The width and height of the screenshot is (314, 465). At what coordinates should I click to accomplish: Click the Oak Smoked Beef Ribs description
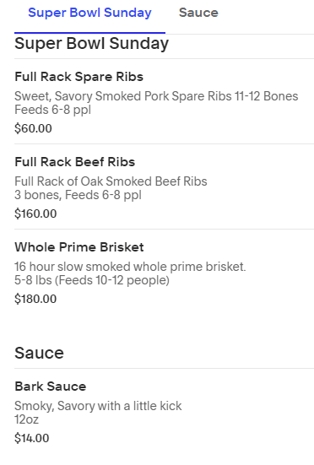[111, 181]
